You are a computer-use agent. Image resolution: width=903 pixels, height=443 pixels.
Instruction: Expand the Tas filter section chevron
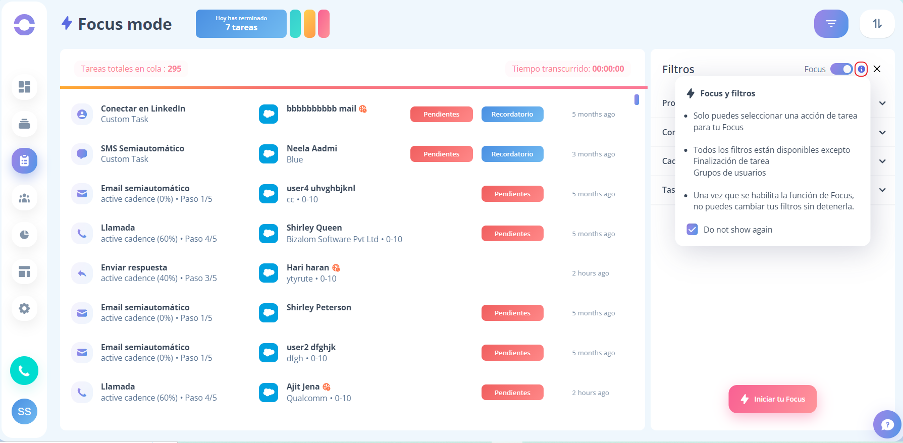coord(882,190)
